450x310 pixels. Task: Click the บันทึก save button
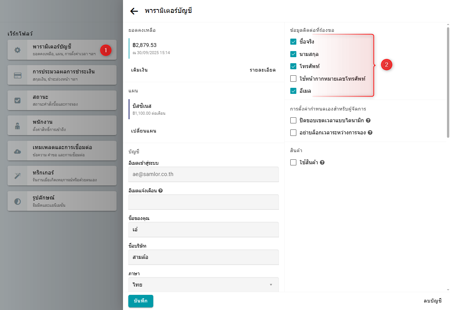click(x=140, y=301)
